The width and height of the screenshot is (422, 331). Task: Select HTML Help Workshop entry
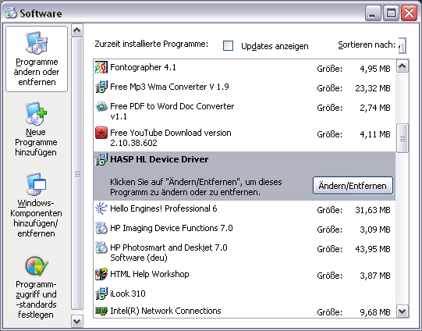[x=149, y=274]
